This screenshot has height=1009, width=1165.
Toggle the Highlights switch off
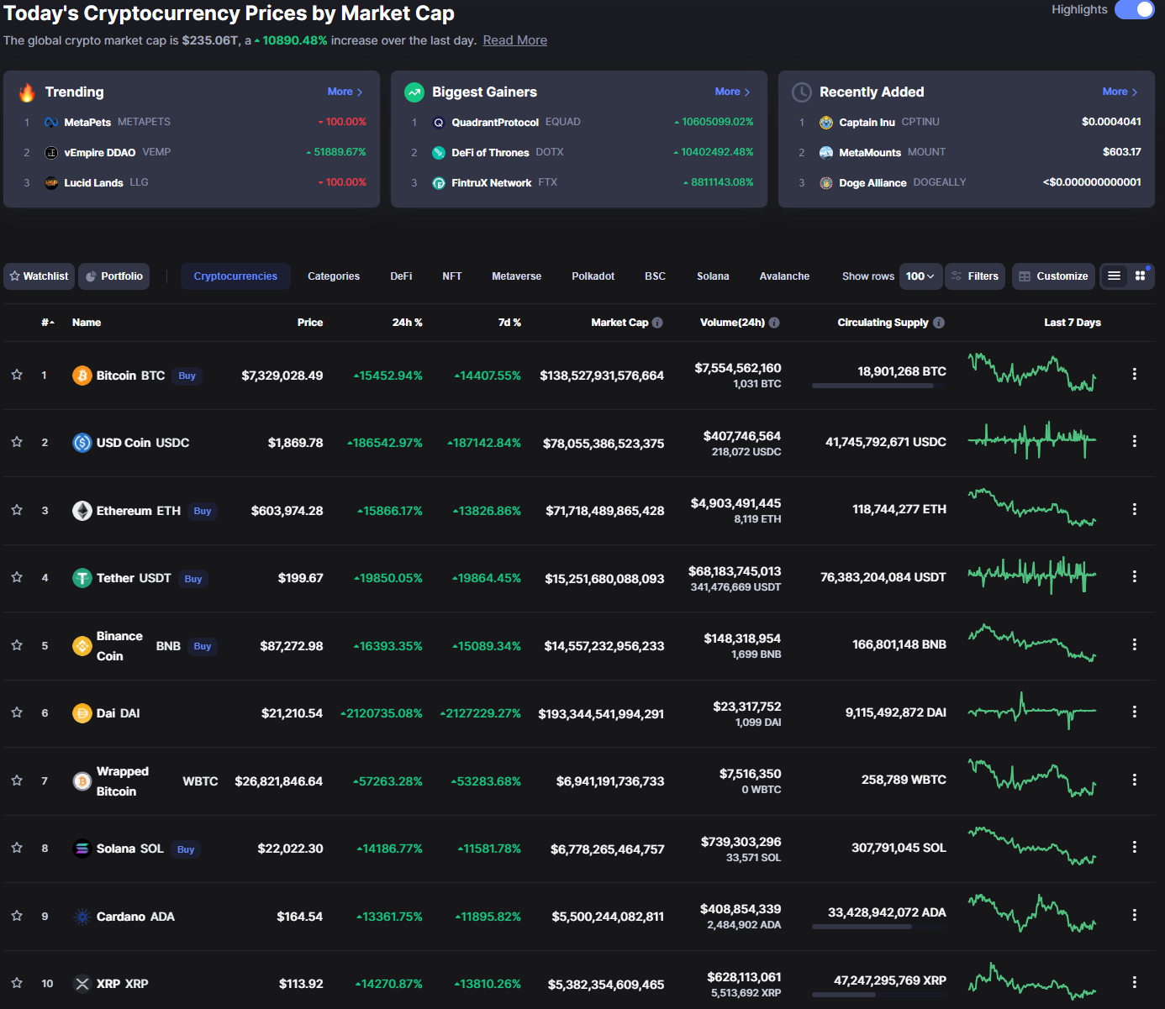tap(1134, 9)
